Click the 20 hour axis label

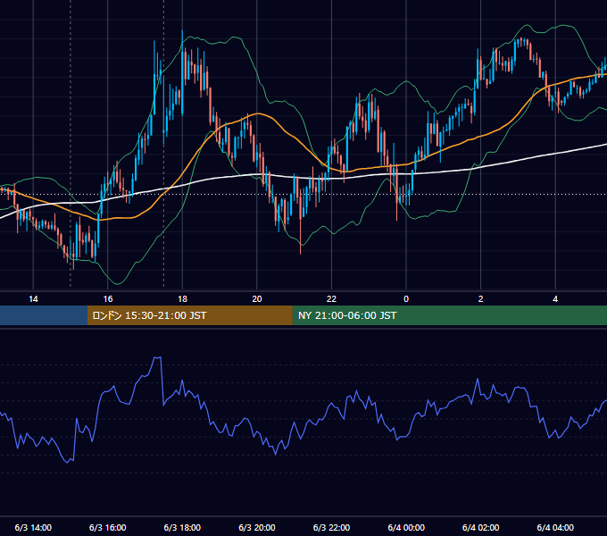tap(257, 299)
